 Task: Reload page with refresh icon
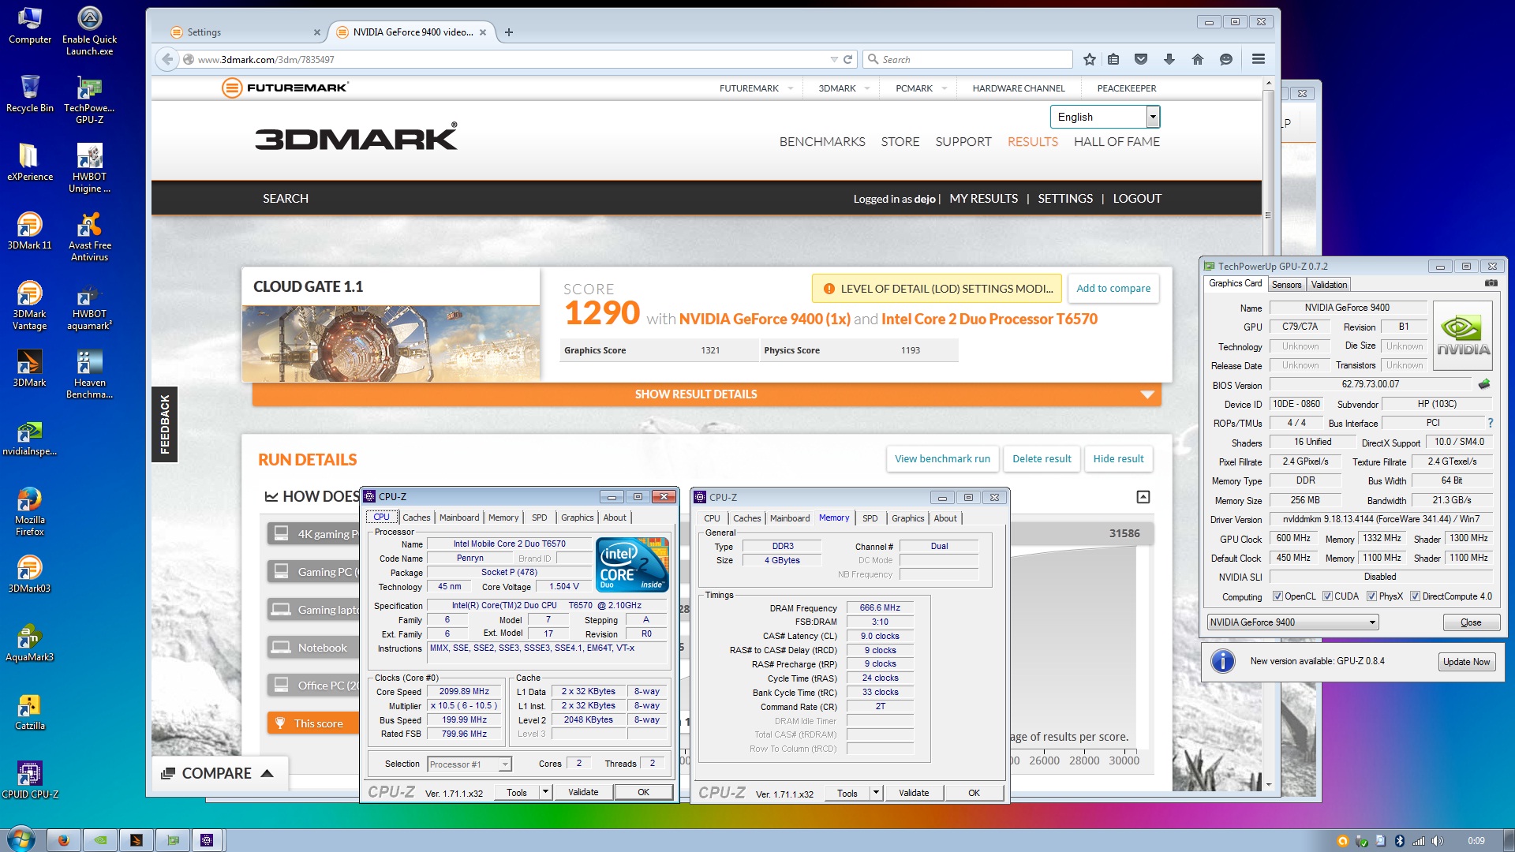point(848,59)
